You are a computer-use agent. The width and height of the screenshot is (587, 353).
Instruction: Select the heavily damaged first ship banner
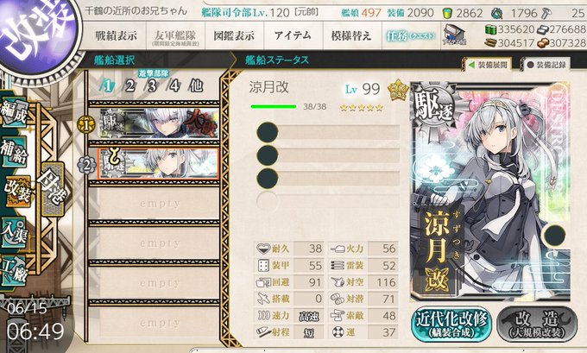coord(160,123)
